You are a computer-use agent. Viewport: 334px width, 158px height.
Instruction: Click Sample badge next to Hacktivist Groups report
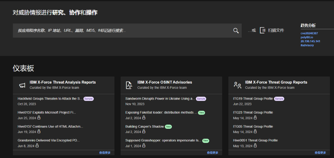pos(89,99)
